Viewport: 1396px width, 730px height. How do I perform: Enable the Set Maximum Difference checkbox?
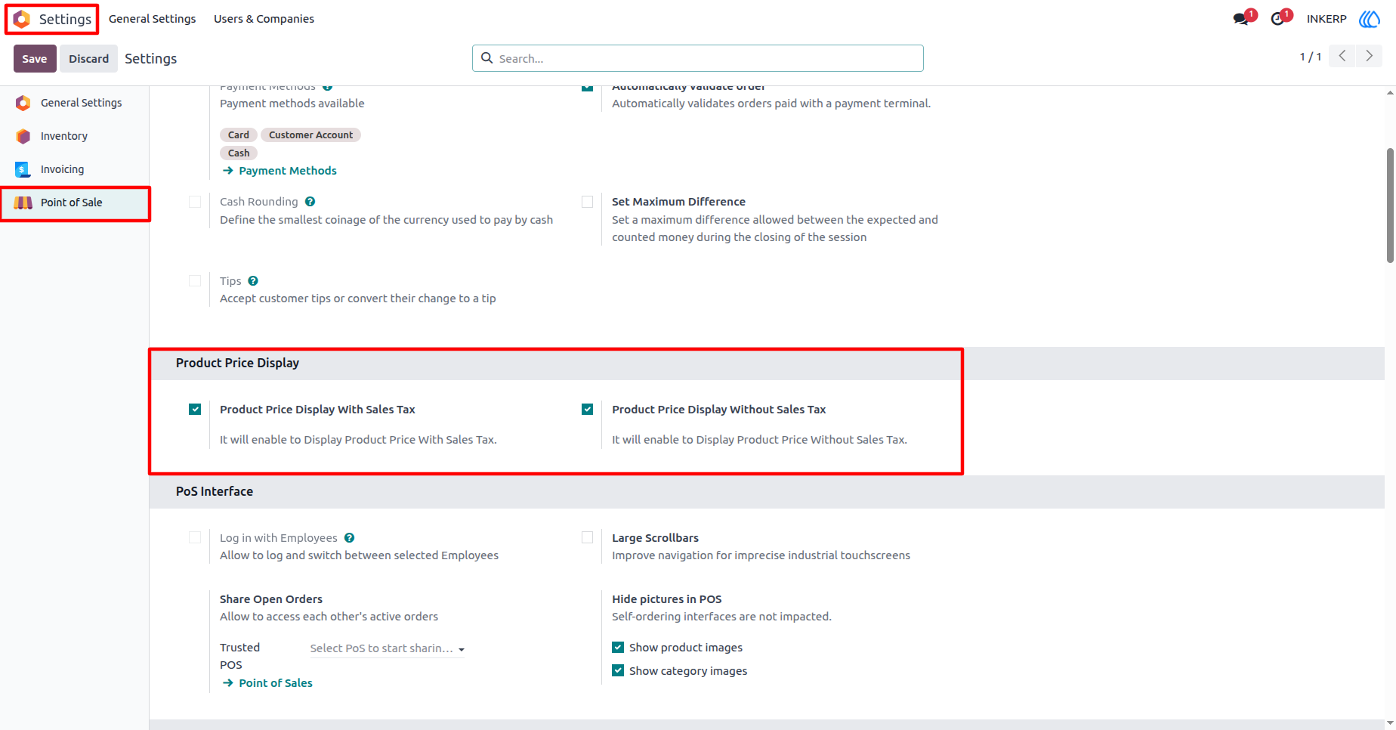(587, 202)
